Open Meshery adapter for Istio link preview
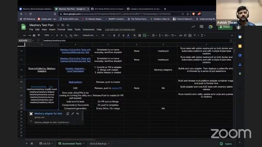Image resolution: width=262 pixels, height=147 pixels. pos(48,114)
